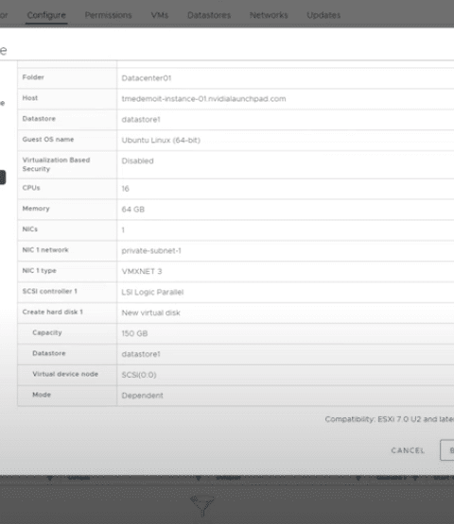
Task: Open the Networks tab
Action: tap(269, 15)
